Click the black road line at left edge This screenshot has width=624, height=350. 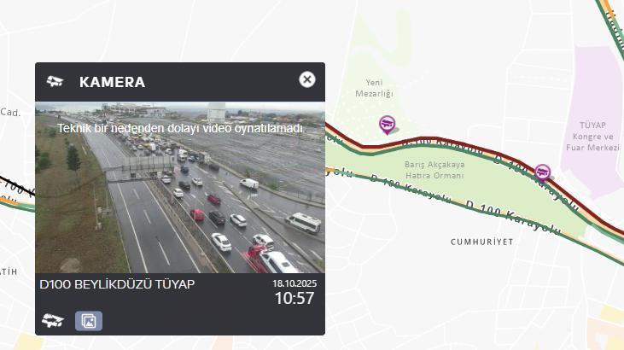pos(16,184)
